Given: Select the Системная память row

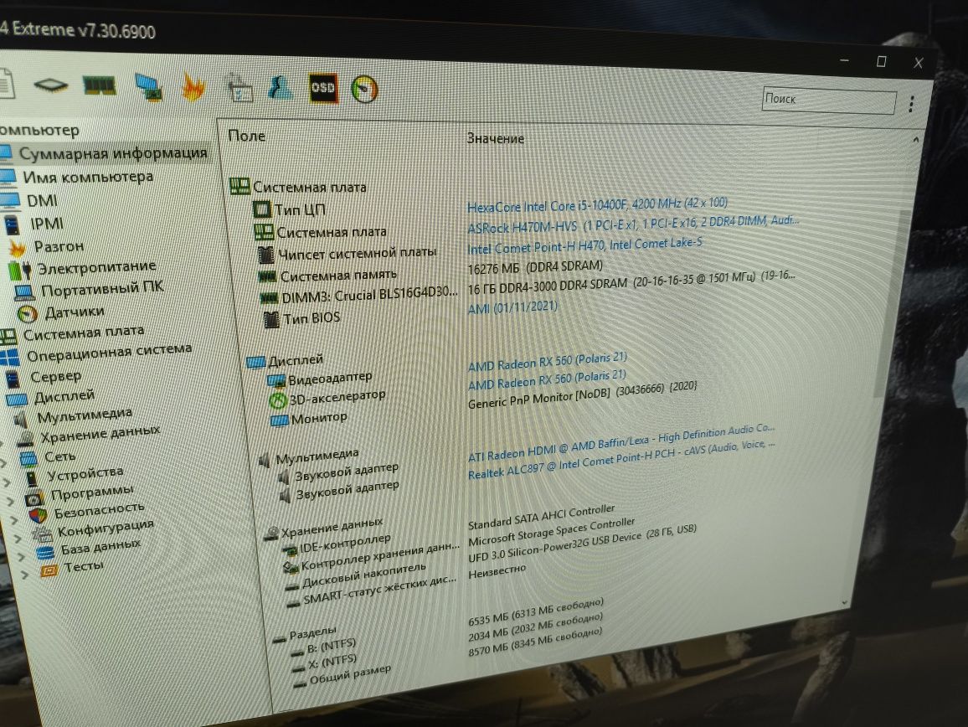Looking at the screenshot, I should (327, 276).
